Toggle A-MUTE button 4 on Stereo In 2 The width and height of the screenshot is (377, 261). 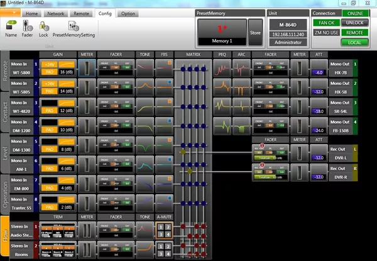click(x=168, y=253)
